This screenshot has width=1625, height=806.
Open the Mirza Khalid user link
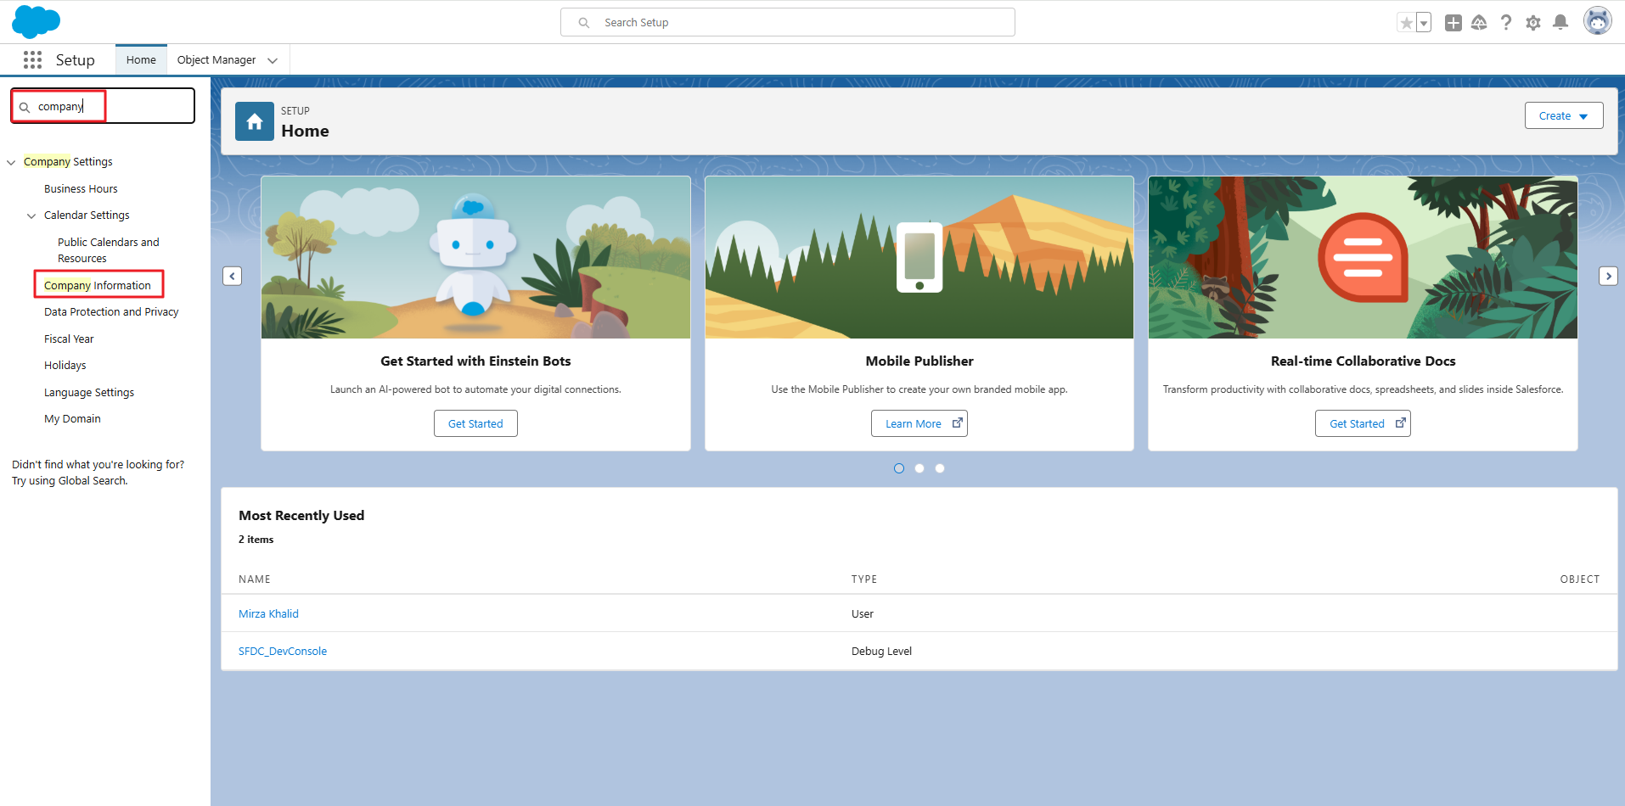(x=268, y=613)
